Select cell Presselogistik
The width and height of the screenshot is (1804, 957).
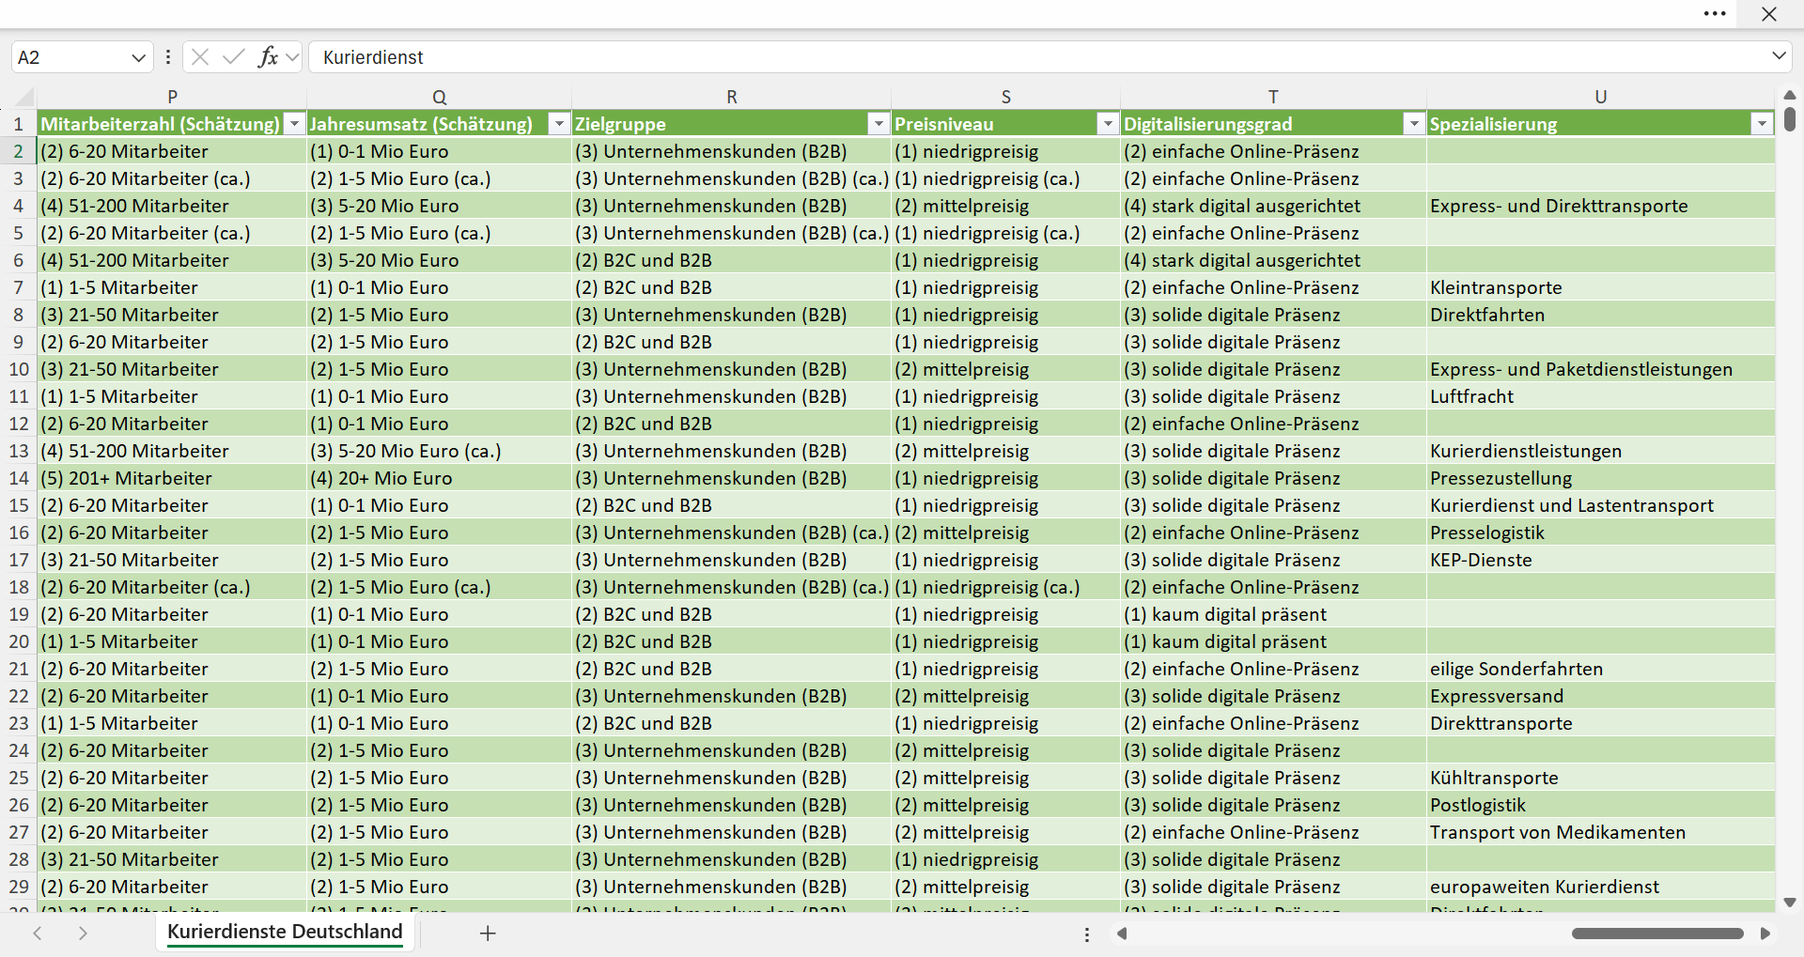tap(1600, 533)
